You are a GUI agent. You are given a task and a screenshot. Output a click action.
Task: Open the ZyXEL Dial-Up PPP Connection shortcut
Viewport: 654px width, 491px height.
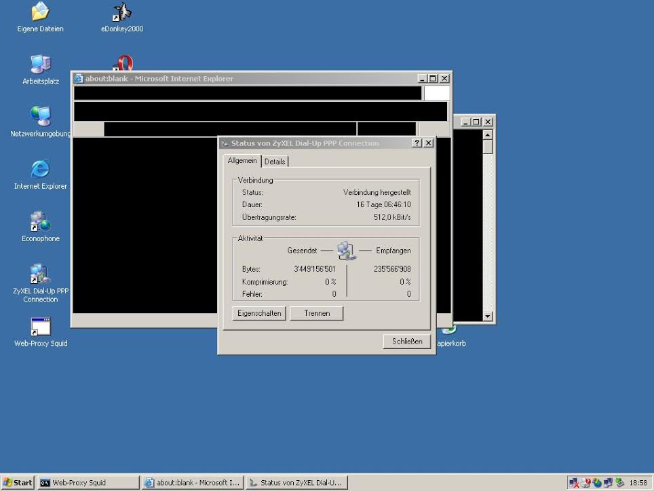pos(41,274)
